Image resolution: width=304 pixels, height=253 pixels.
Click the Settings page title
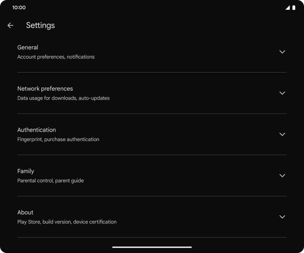click(x=40, y=25)
